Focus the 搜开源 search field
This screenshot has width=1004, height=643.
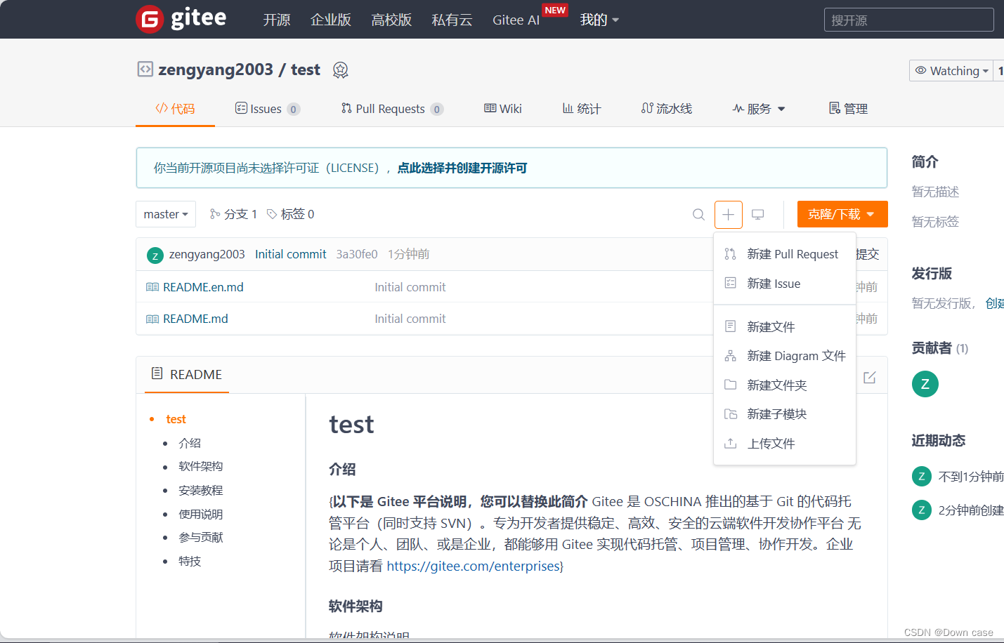coord(908,20)
